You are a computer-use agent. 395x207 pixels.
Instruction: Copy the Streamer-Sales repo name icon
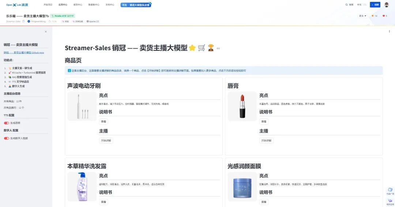tap(23, 22)
